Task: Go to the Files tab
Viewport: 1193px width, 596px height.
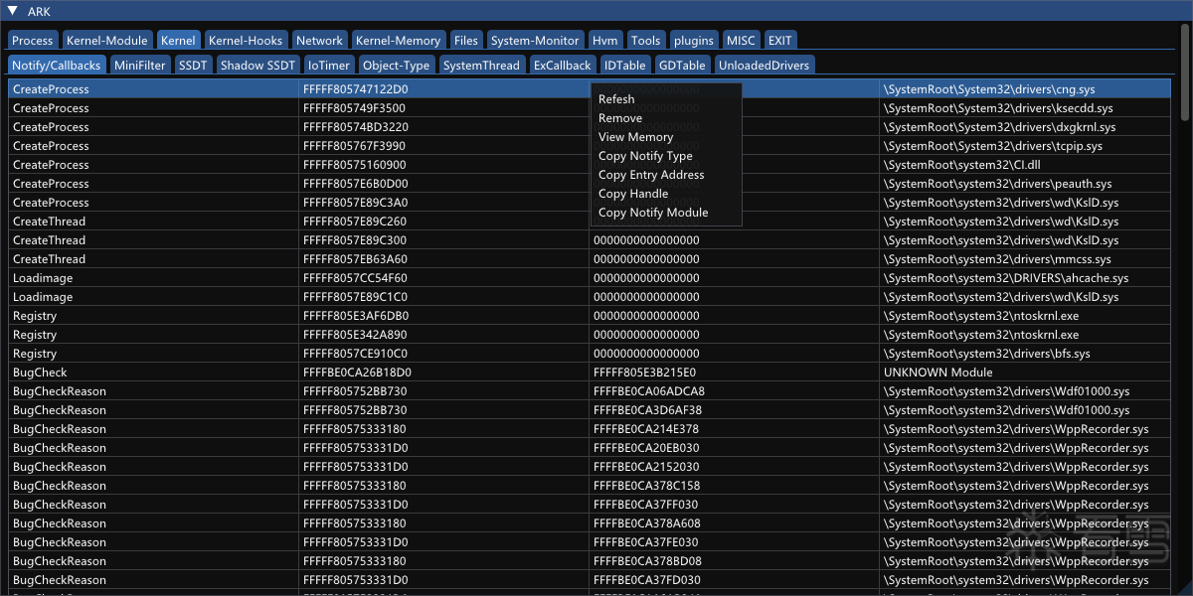Action: [x=465, y=41]
